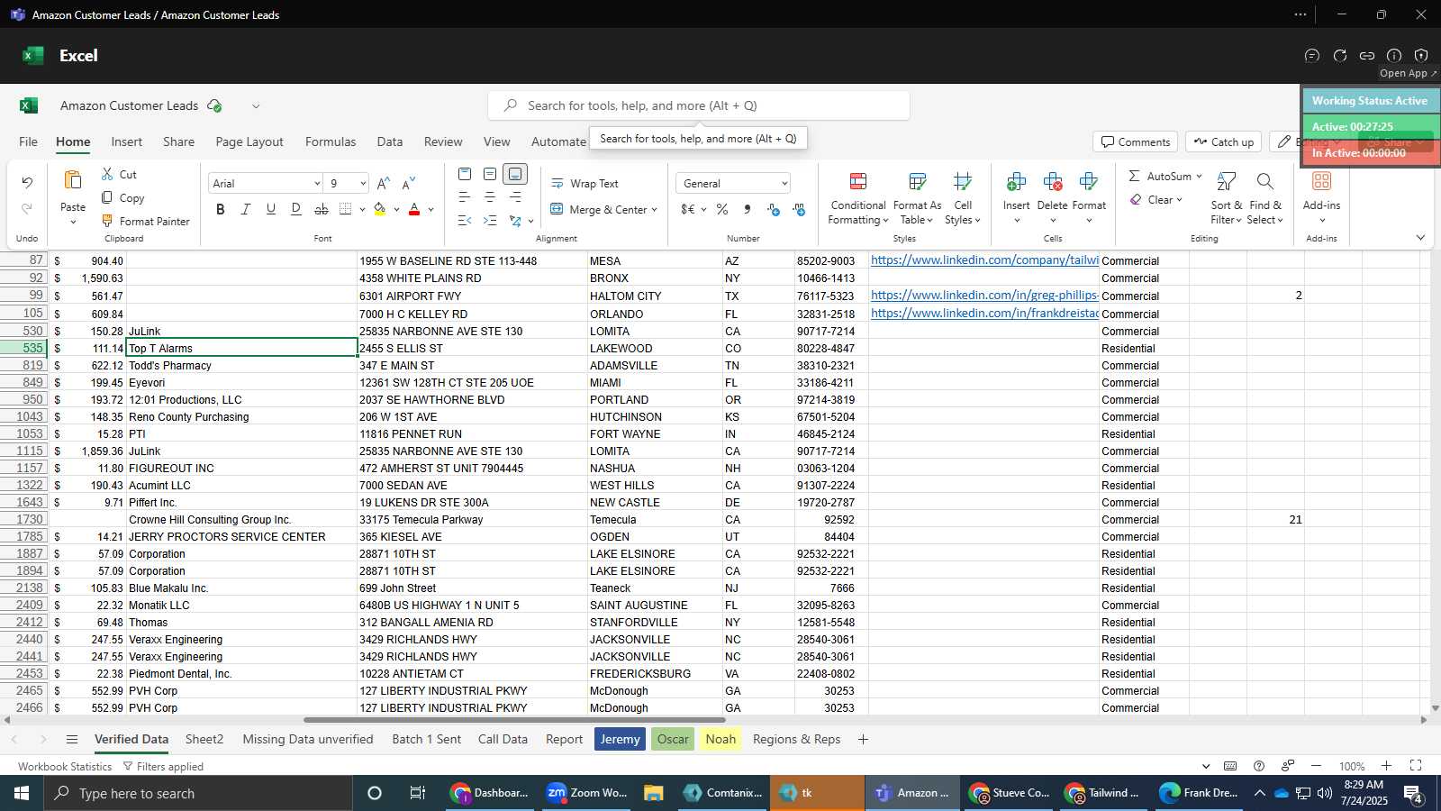Open all sheets list icon
The image size is (1441, 811).
point(72,740)
